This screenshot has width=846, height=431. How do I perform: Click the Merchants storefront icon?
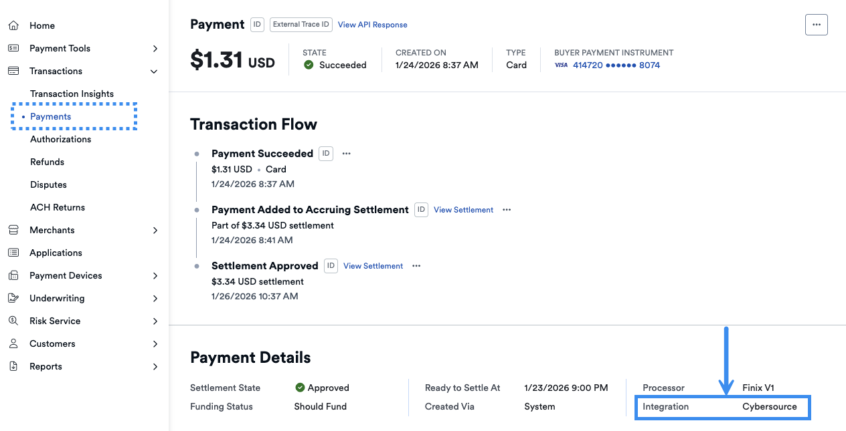(13, 230)
